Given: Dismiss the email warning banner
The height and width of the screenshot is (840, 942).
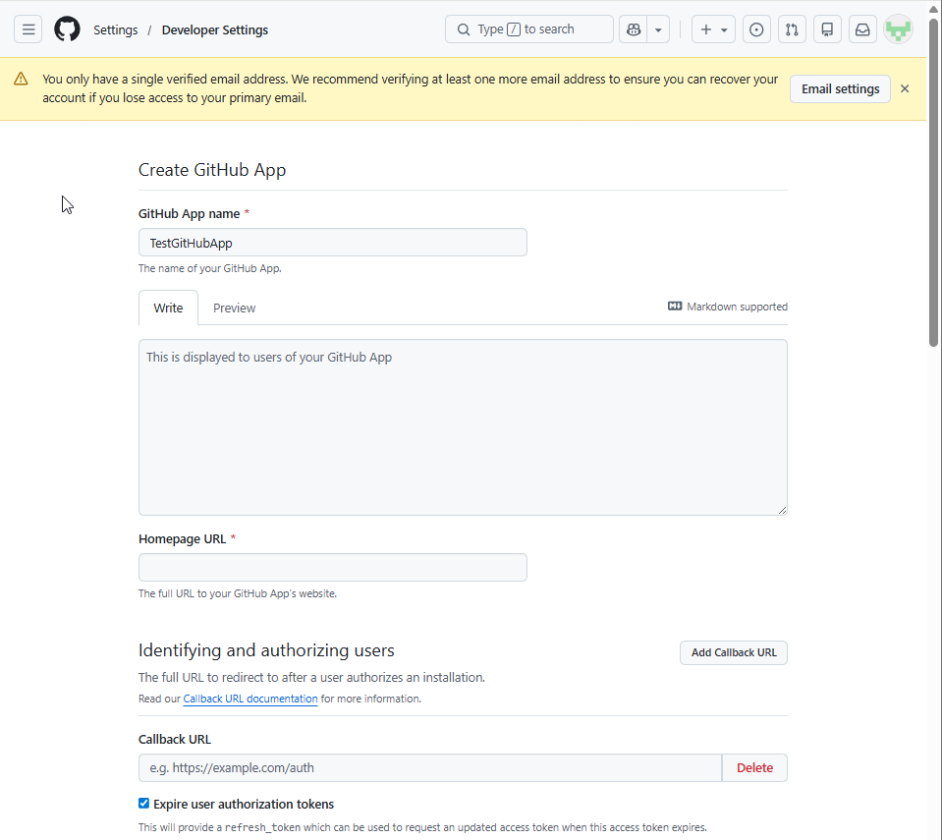Looking at the screenshot, I should (x=905, y=89).
